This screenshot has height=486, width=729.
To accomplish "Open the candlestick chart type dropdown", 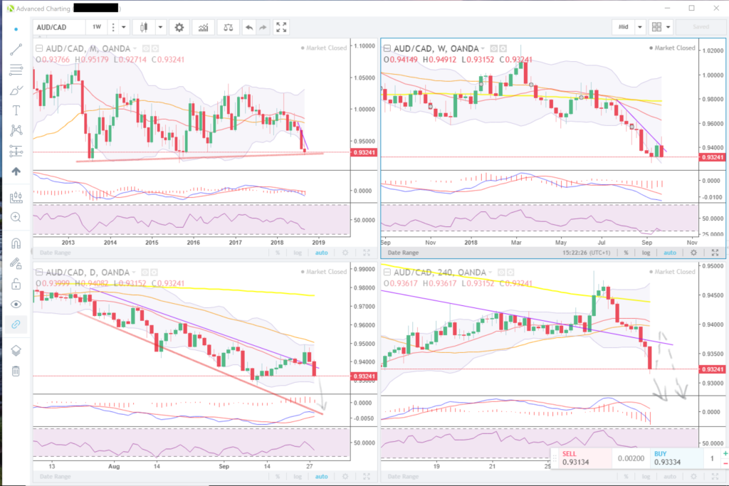I will 161,27.
